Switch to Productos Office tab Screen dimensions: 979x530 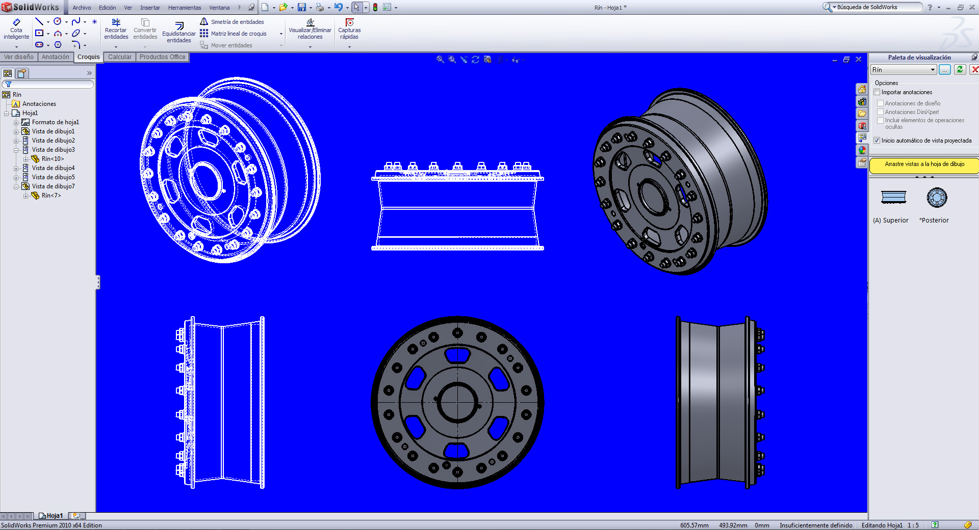click(163, 57)
